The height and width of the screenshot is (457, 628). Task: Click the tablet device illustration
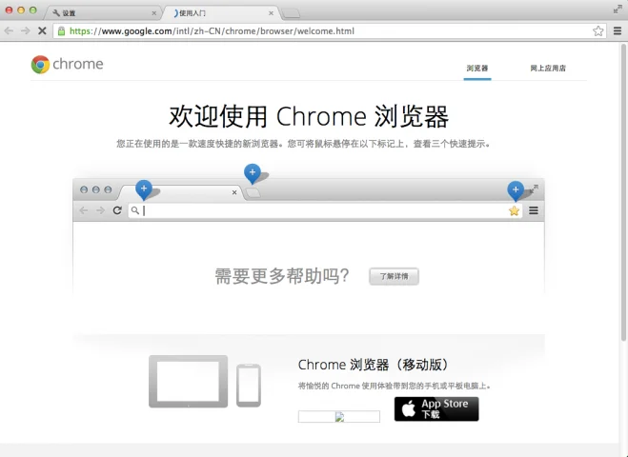point(189,381)
